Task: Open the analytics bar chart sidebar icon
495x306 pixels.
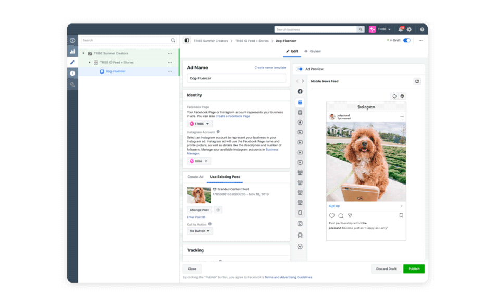Action: tap(71, 52)
